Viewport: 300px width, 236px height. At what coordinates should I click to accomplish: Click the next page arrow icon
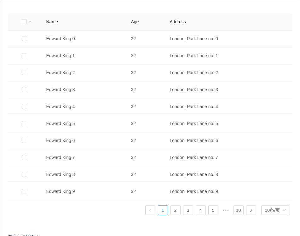tap(251, 210)
